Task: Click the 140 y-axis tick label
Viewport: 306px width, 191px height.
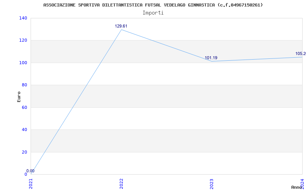Action: pyautogui.click(x=23, y=18)
